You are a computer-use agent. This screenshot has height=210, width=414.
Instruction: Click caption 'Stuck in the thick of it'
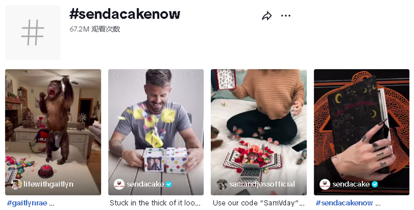tap(155, 203)
